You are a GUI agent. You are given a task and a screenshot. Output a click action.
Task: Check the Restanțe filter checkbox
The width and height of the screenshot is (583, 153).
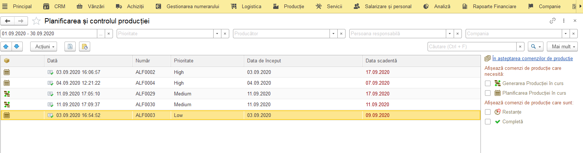488,112
